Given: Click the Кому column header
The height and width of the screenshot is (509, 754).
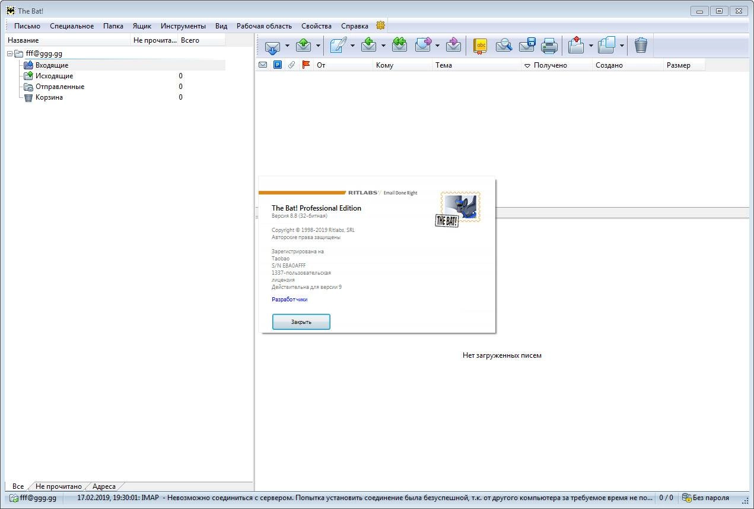Looking at the screenshot, I should 403,65.
